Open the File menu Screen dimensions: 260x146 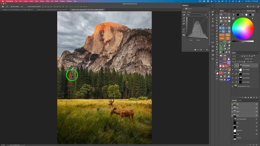(x=16, y=1)
